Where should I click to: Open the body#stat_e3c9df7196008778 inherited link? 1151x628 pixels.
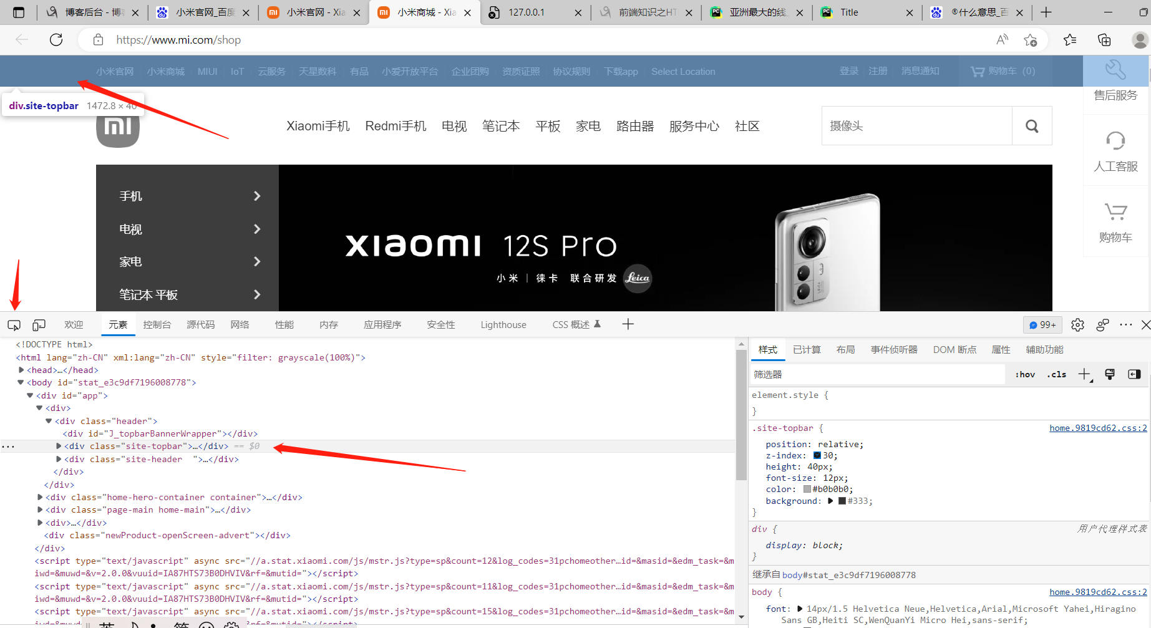pyautogui.click(x=849, y=575)
